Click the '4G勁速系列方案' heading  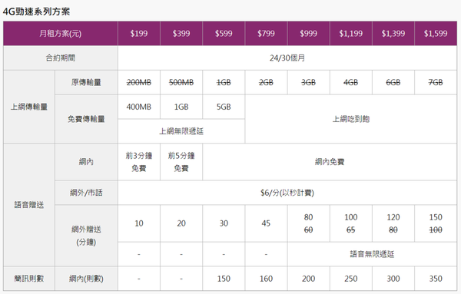36,12
